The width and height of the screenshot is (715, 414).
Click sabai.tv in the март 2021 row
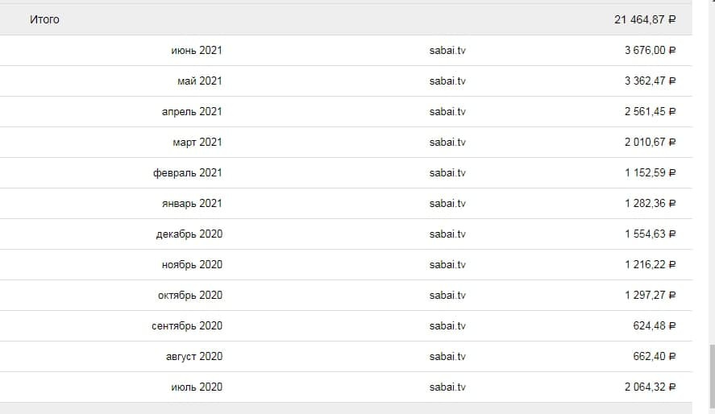coord(447,142)
